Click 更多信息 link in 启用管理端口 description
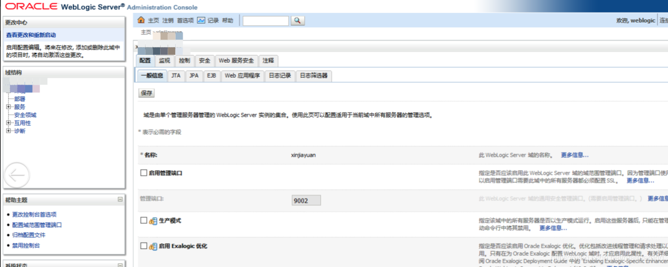The image size is (668, 267). point(640,181)
